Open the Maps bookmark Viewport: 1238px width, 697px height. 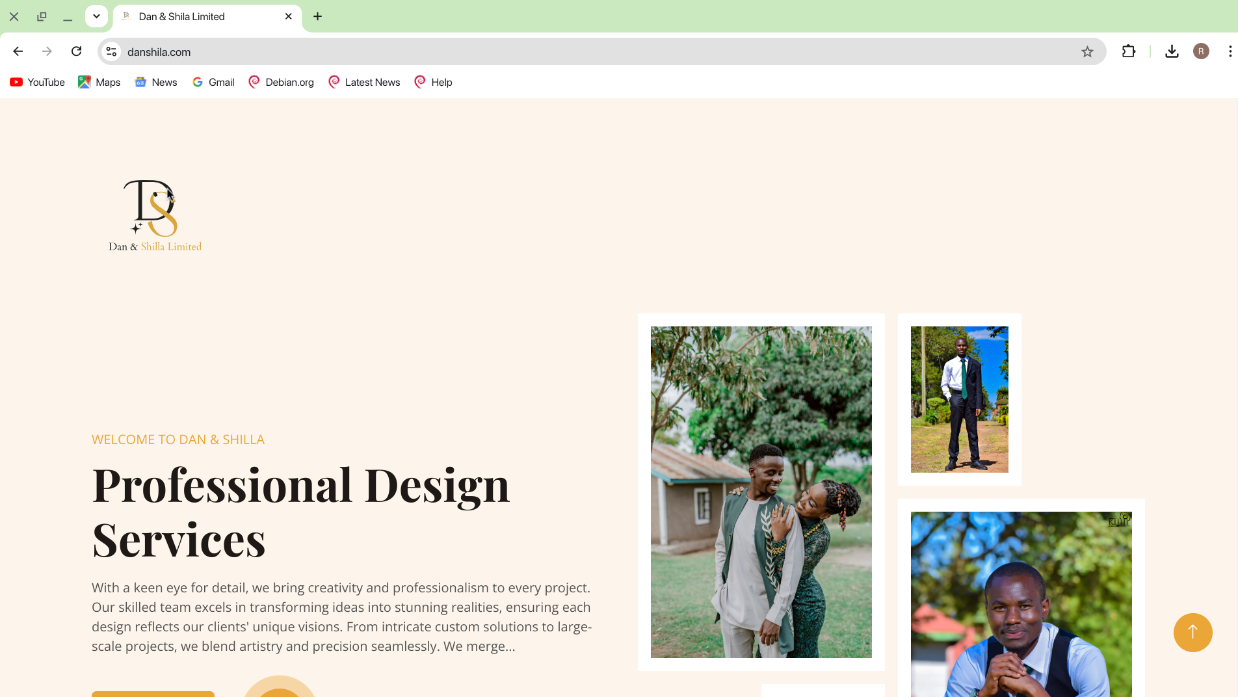coord(99,82)
